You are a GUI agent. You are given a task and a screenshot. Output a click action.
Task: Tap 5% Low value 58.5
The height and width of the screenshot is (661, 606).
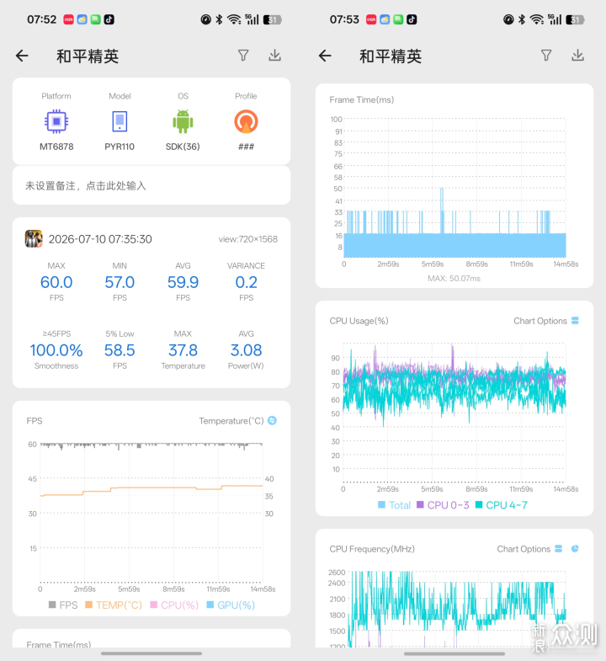[x=120, y=350]
